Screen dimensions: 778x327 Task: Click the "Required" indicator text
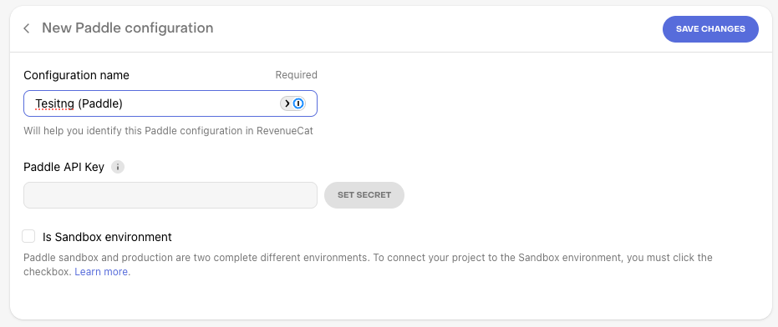click(x=296, y=75)
